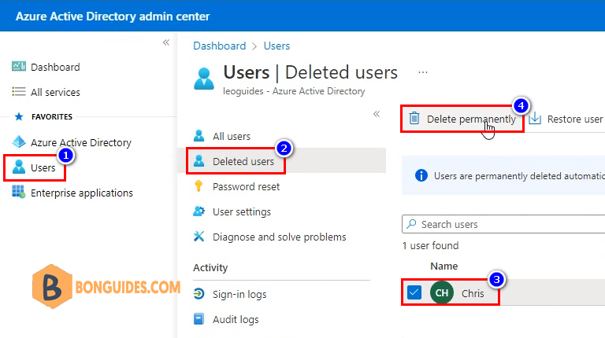Click the magnifier icon in search box
Image resolution: width=605 pixels, height=338 pixels.
(411, 224)
